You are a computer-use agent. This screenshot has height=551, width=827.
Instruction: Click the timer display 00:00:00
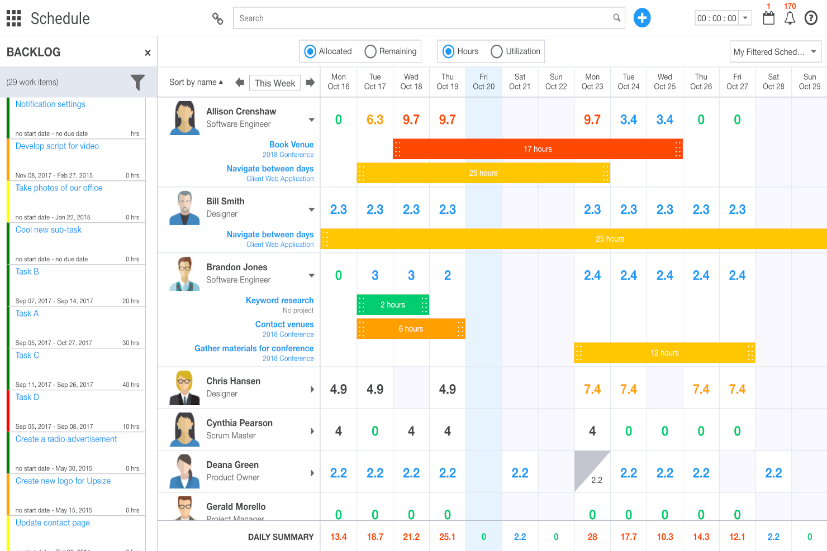[716, 18]
